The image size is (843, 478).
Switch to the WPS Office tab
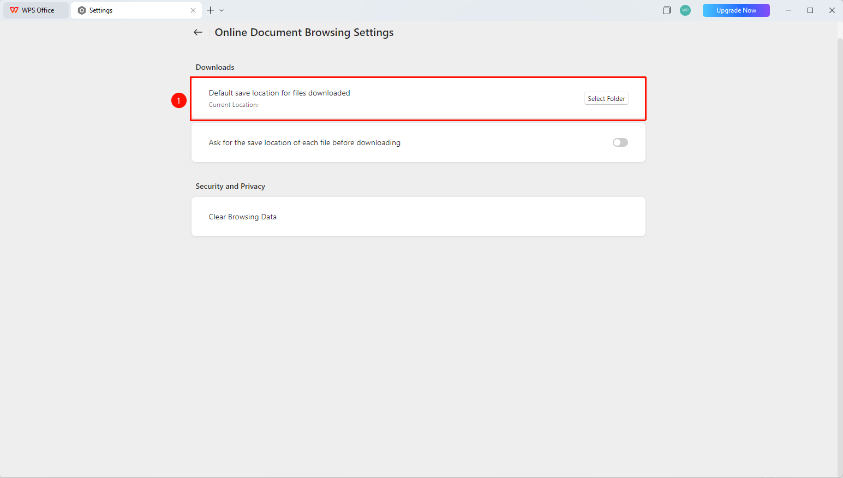click(36, 10)
